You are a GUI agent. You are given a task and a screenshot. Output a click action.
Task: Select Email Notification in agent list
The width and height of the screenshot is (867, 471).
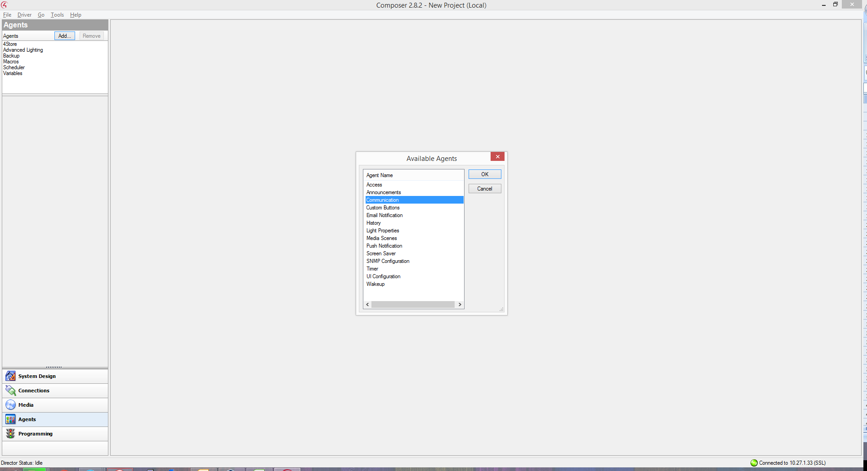(x=384, y=215)
